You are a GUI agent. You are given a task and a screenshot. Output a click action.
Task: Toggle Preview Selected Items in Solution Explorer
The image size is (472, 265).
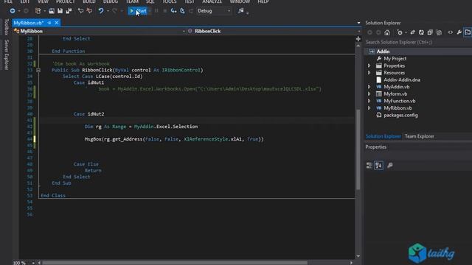pos(468,32)
